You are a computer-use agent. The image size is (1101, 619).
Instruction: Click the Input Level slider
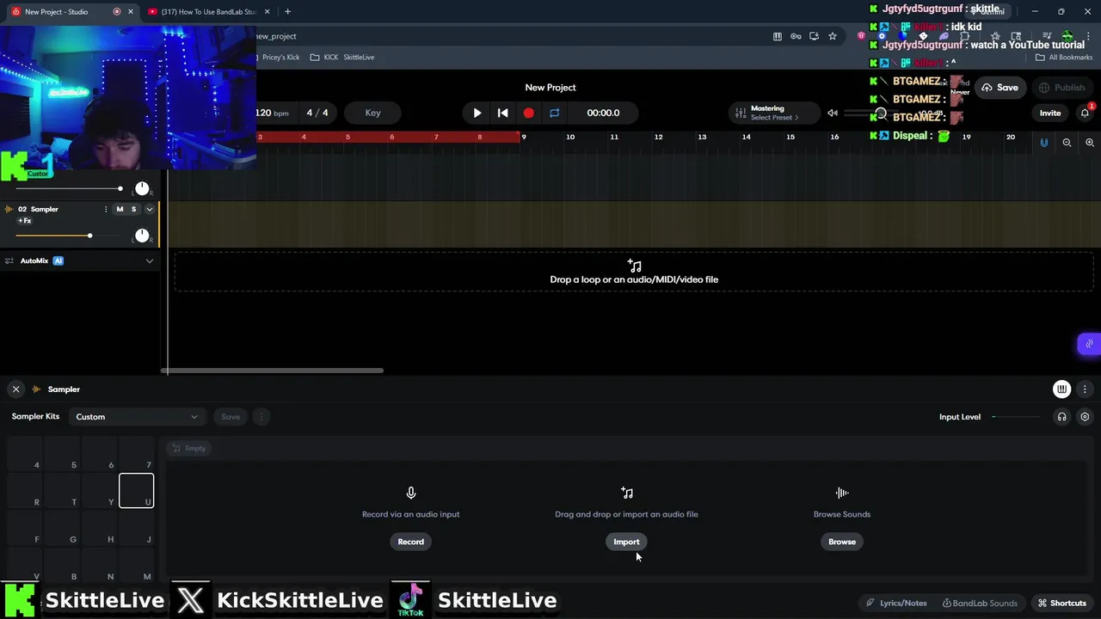click(1016, 417)
